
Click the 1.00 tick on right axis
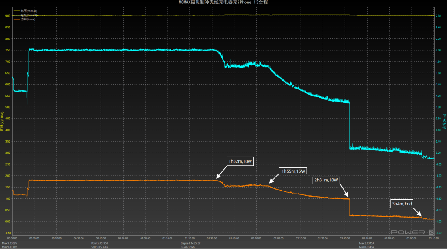click(x=438, y=107)
